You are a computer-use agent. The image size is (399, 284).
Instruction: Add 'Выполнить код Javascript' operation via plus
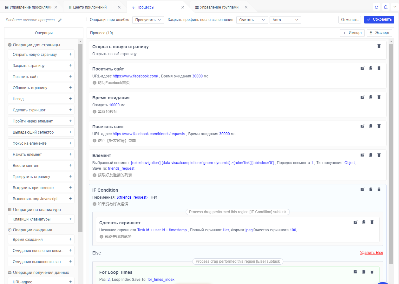click(x=70, y=199)
